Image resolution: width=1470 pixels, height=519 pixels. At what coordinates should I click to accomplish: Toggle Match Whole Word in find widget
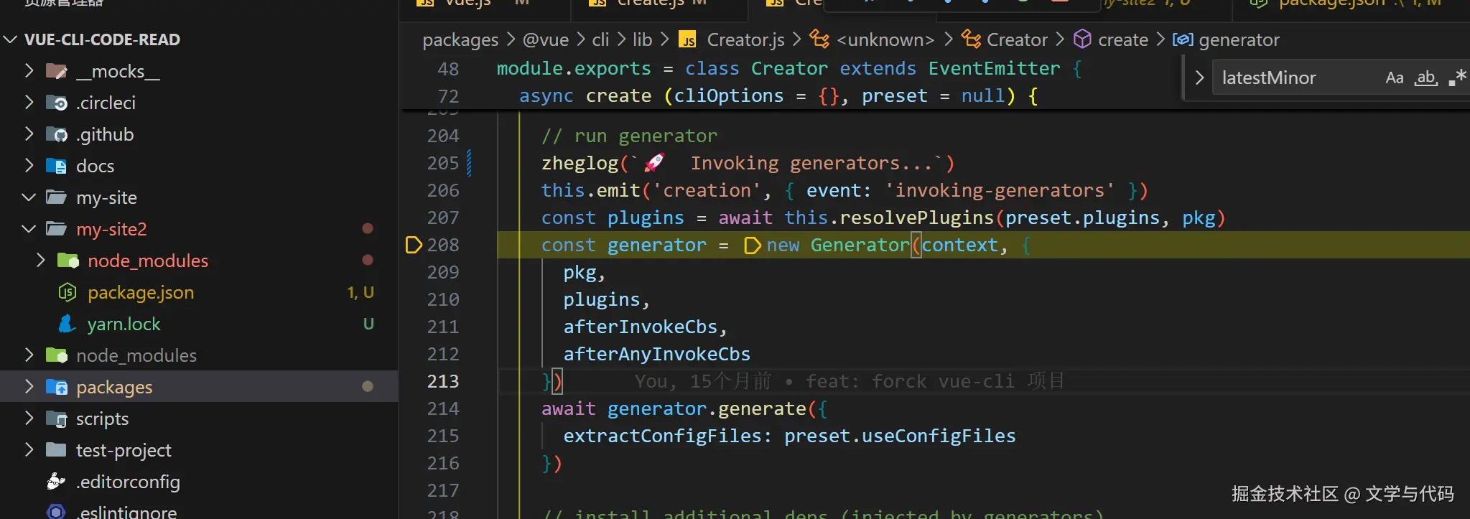[x=1425, y=78]
